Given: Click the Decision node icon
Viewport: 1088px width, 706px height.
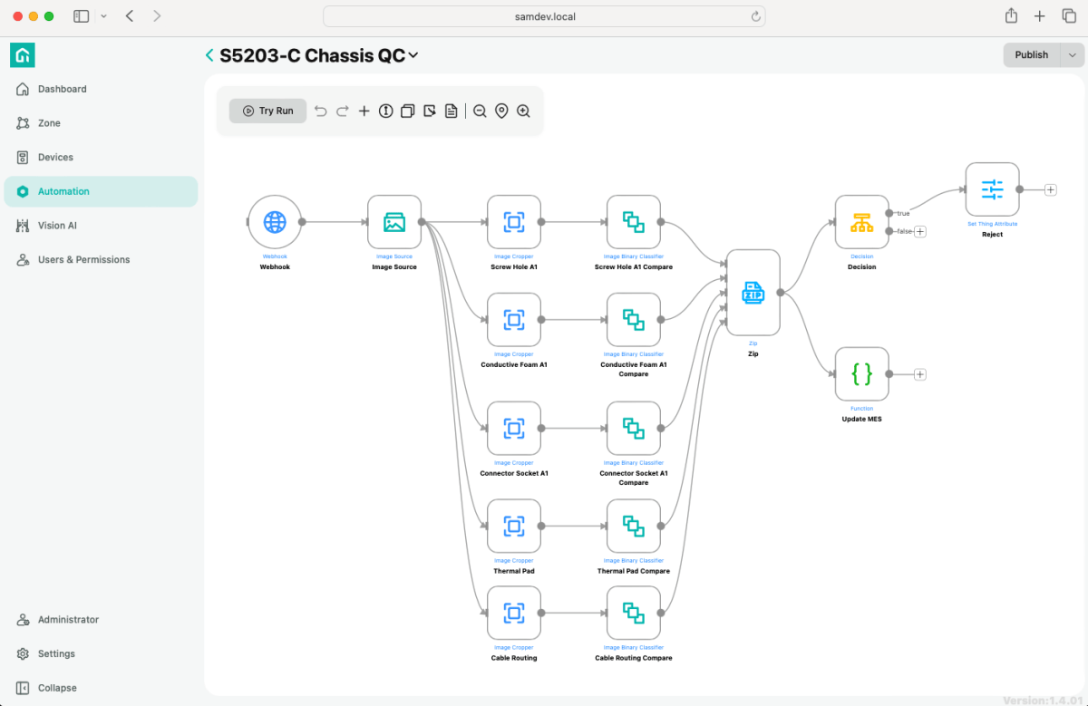Looking at the screenshot, I should 861,222.
